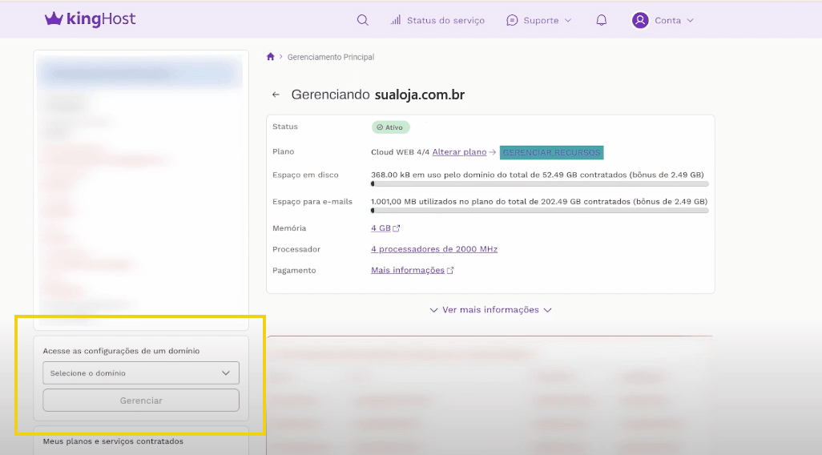The image size is (822, 455).
Task: Click the Espaço em disco progress bar
Action: point(539,184)
